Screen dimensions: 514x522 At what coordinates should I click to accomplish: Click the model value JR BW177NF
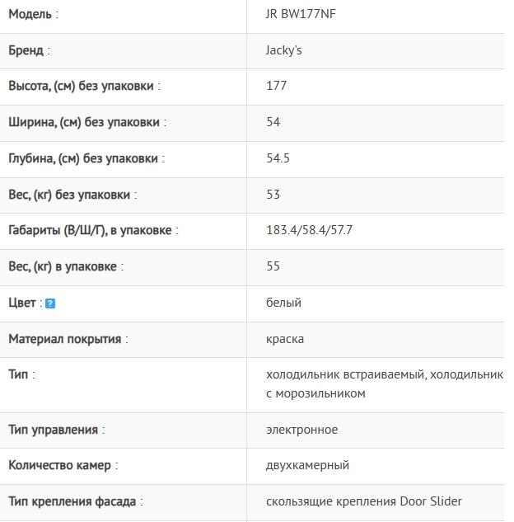[x=301, y=14]
